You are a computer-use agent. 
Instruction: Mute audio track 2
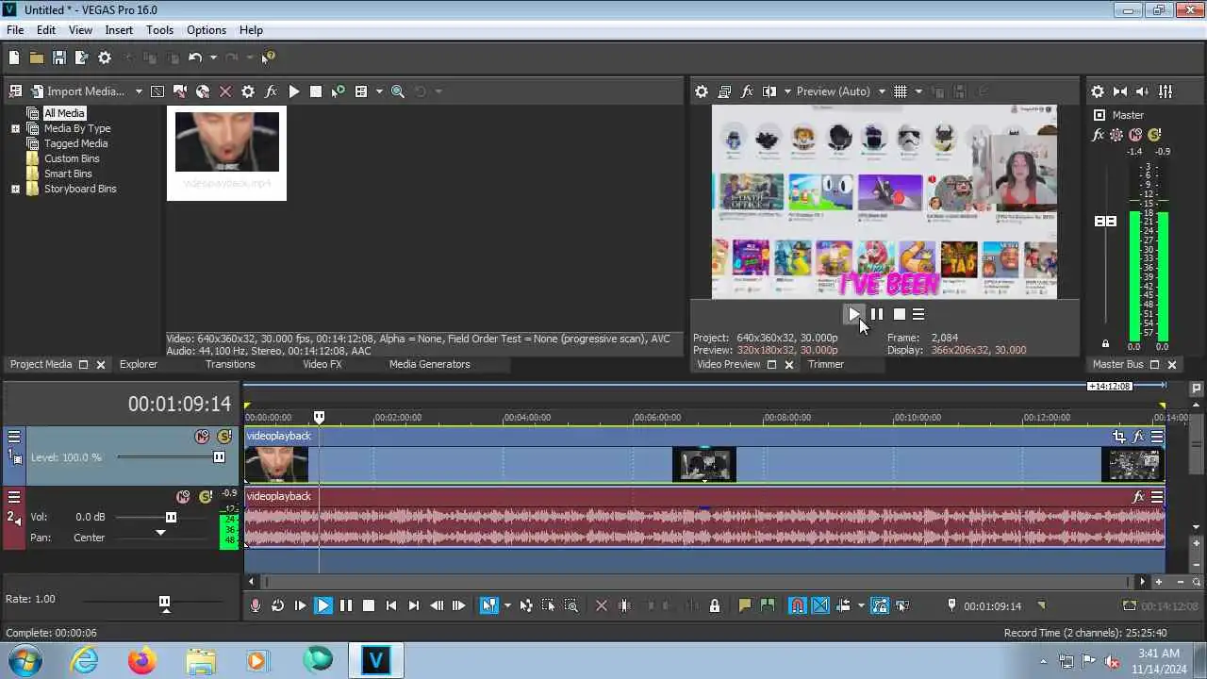pyautogui.click(x=183, y=497)
